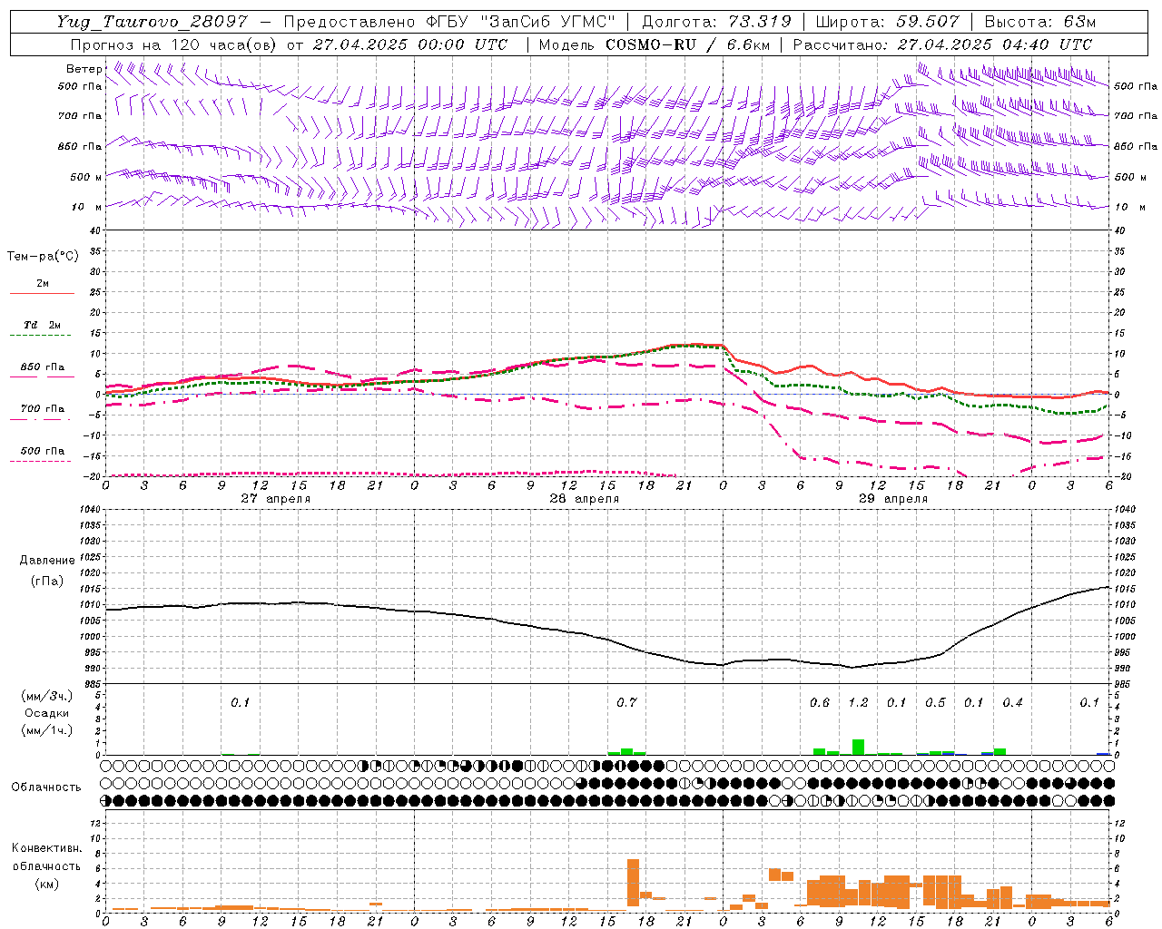Click the 0.6 precipitation total value
1162x929 pixels.
click(820, 703)
